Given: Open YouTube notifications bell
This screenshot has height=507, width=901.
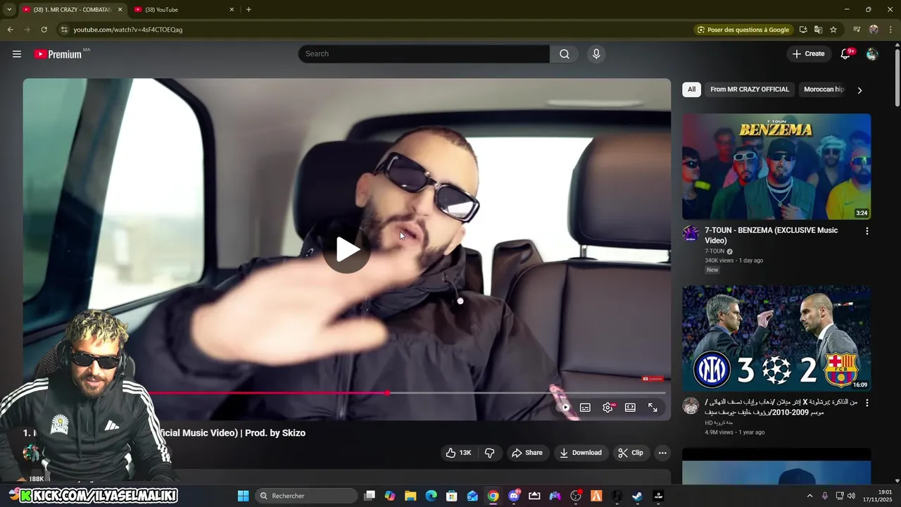Looking at the screenshot, I should tap(845, 54).
